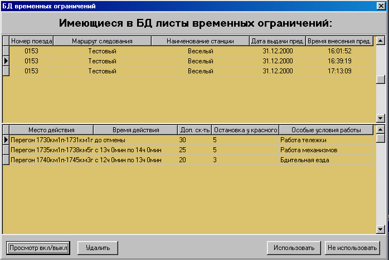This screenshot has height=260, width=389.
Task: Click the Время внесения пред. column header
Action: (339, 41)
